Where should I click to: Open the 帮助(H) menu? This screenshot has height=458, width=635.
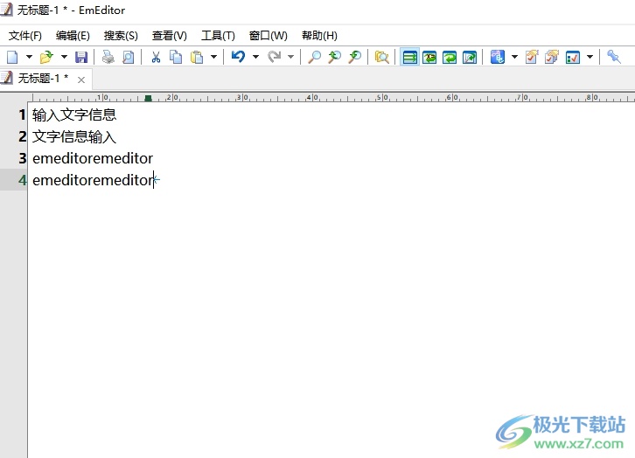tap(319, 36)
